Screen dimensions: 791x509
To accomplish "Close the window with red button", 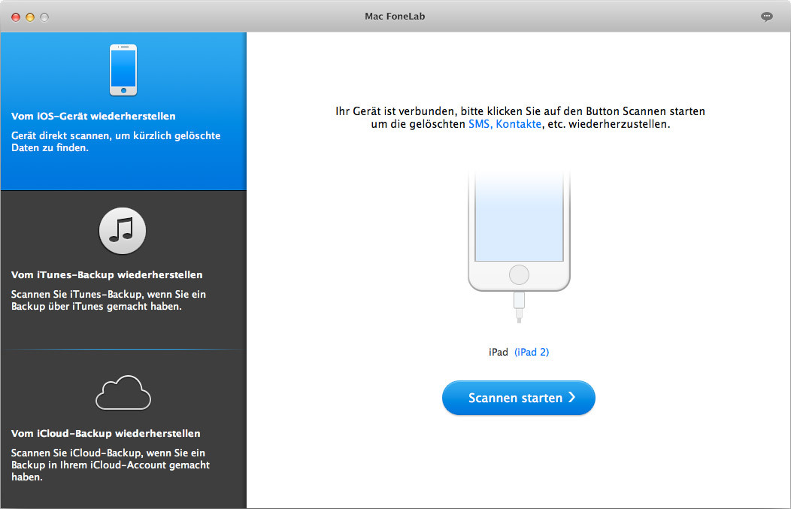I will pyautogui.click(x=16, y=17).
